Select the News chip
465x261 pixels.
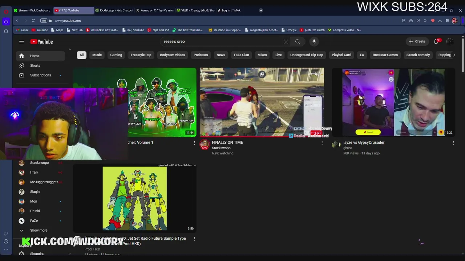(221, 55)
